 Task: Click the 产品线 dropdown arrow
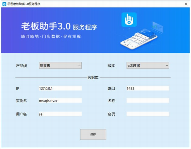(x=79, y=65)
